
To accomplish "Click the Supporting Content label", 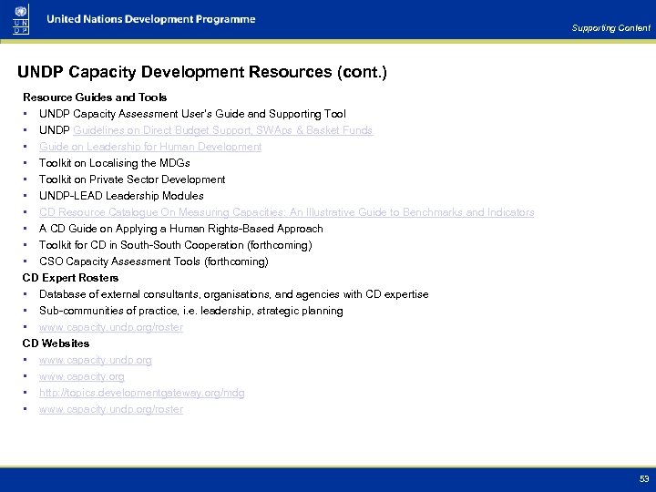I will click(x=610, y=28).
